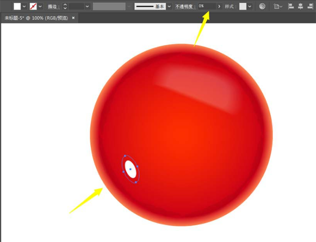Close the 未标题-5* document tab
Viewport: 316px width, 242px height.
[x=73, y=17]
